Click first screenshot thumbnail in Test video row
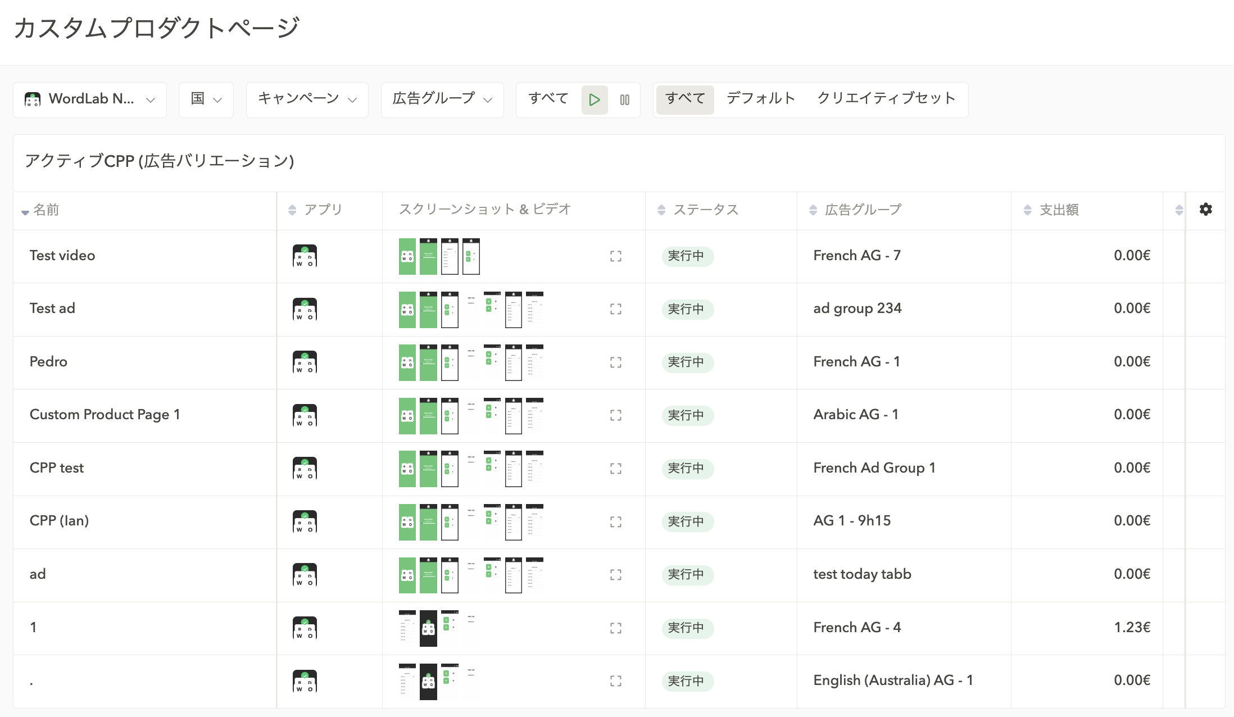 pyautogui.click(x=407, y=256)
